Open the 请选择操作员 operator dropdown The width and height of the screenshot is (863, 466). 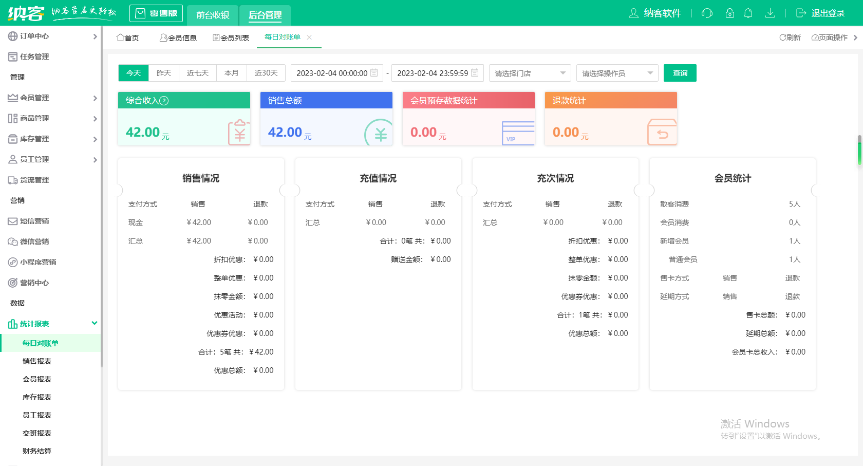pos(617,72)
